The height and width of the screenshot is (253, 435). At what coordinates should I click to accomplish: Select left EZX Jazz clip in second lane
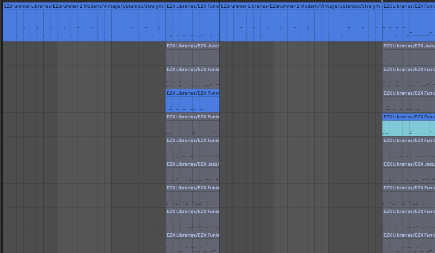click(x=193, y=54)
